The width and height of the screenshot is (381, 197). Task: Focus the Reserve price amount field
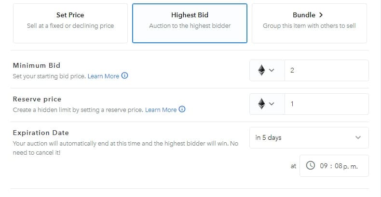(x=327, y=104)
